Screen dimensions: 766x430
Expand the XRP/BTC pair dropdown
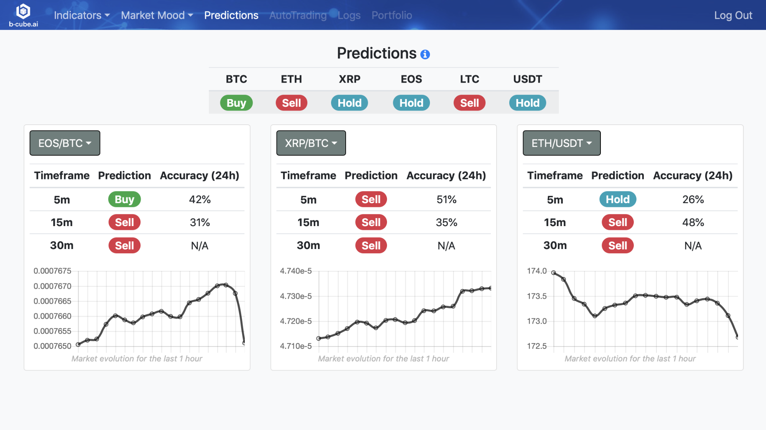(x=311, y=142)
